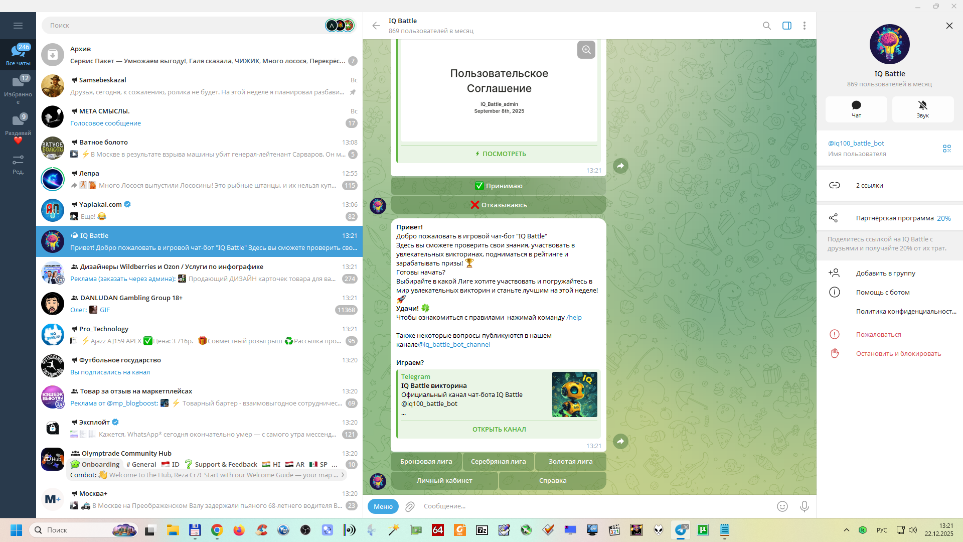The image size is (963, 542).
Task: Toggle the right sidebar panel icon
Action: point(786,26)
